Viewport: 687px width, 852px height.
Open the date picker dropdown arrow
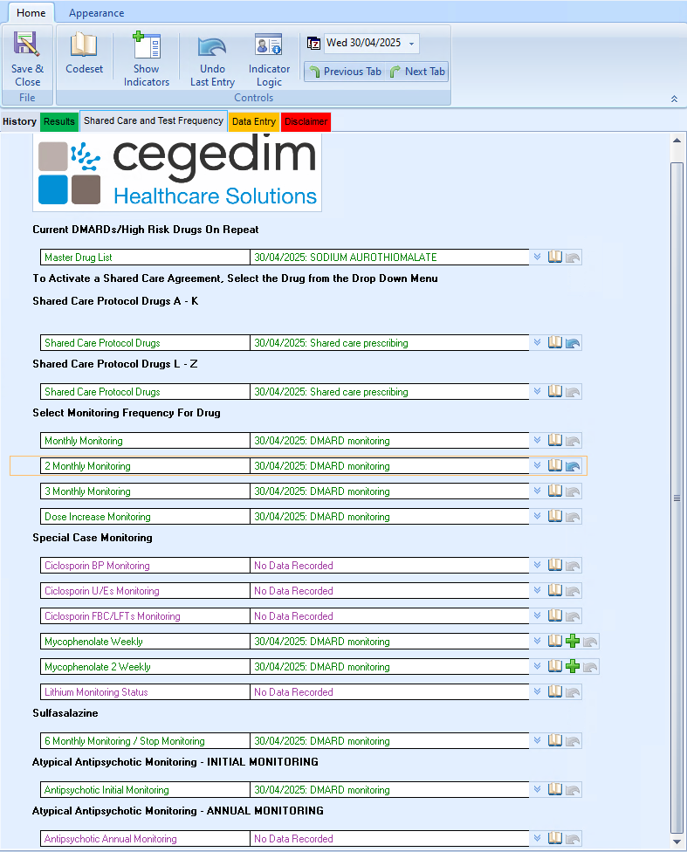[x=411, y=44]
